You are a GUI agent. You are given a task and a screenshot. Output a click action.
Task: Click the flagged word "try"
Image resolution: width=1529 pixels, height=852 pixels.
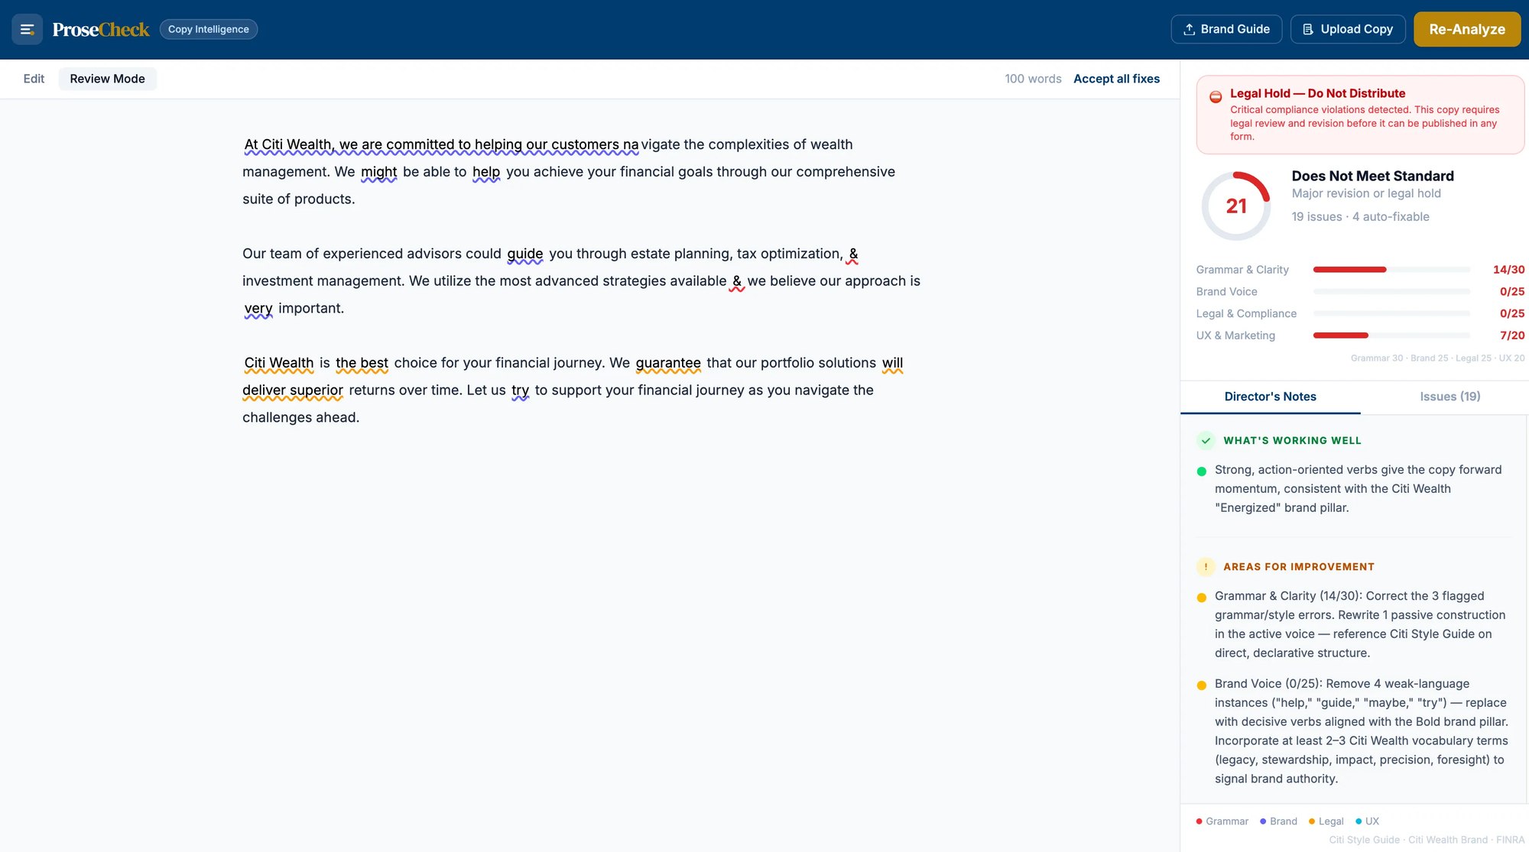520,390
